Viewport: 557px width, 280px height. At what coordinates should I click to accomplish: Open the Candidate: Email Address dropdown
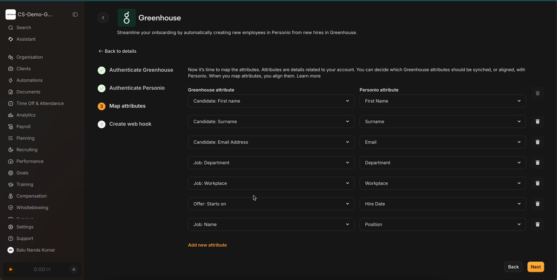[x=271, y=142]
